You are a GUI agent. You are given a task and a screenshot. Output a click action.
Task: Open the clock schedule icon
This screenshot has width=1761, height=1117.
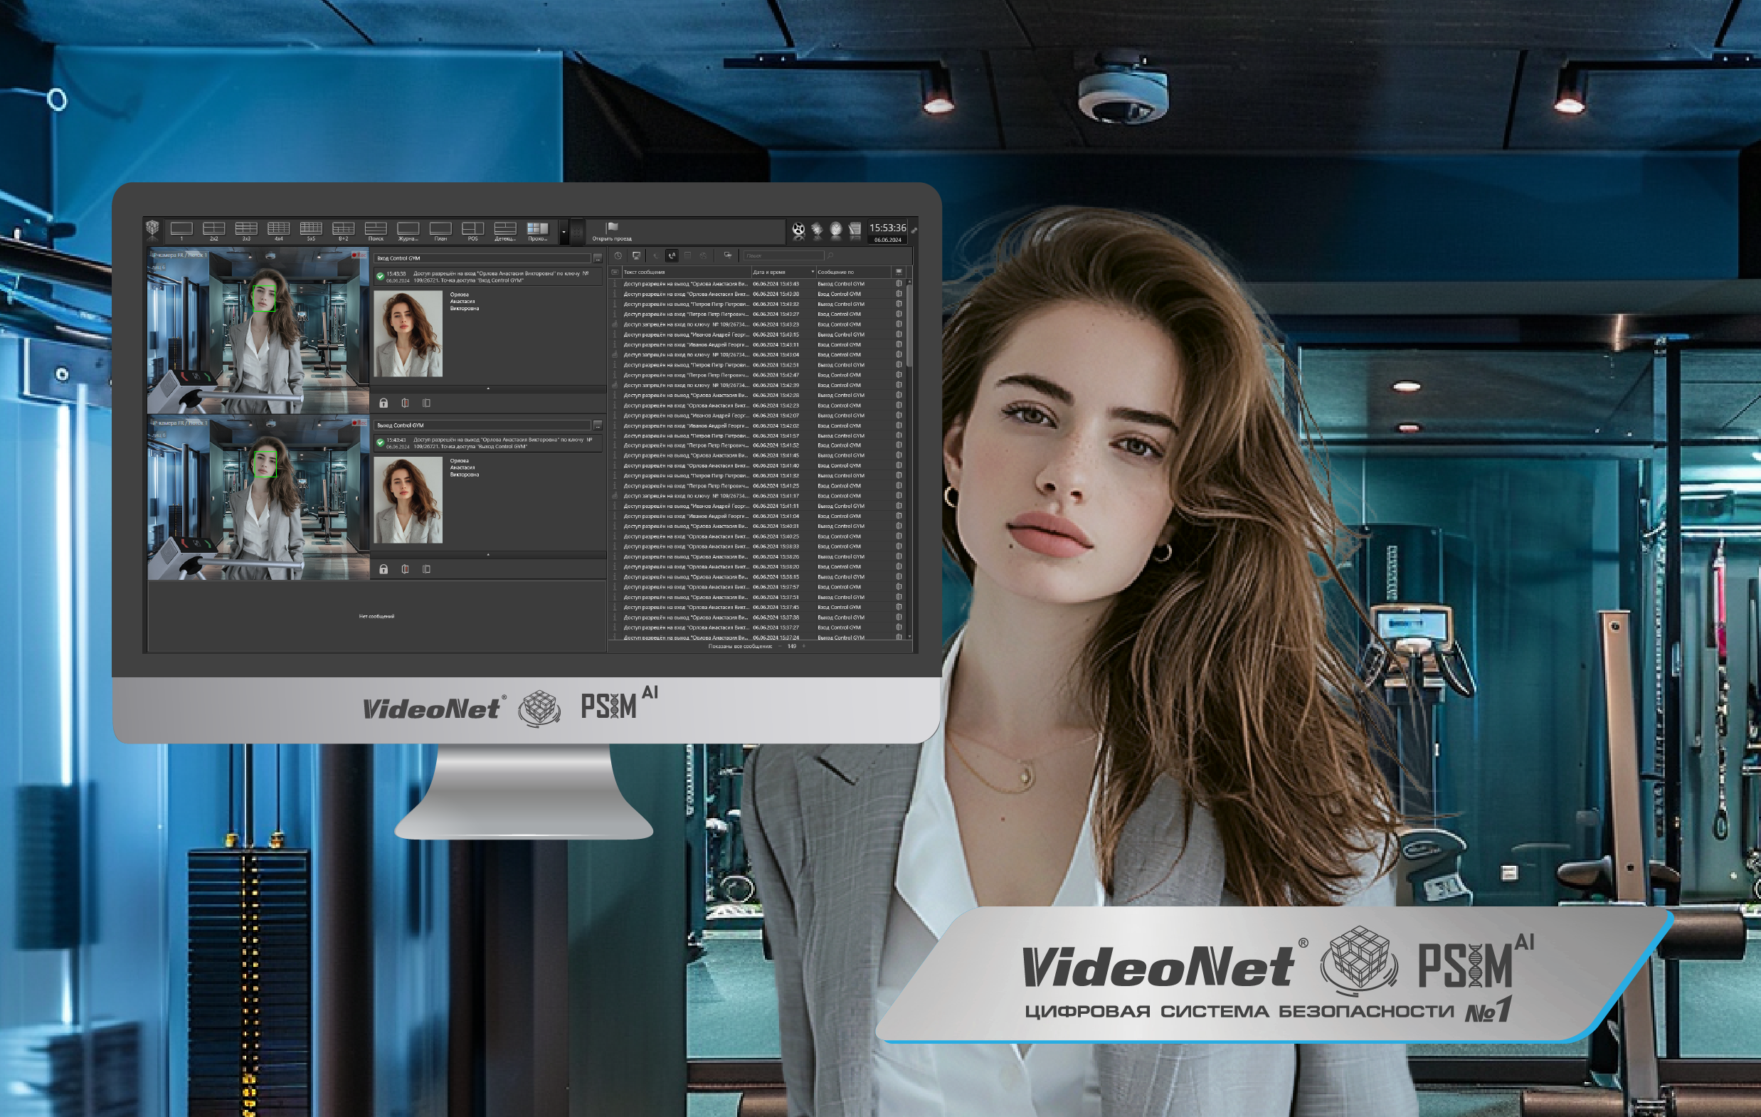point(836,230)
